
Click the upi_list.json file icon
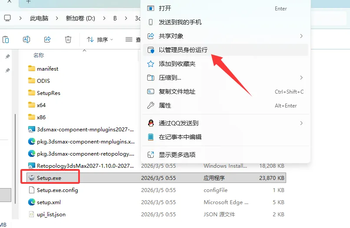click(x=32, y=214)
